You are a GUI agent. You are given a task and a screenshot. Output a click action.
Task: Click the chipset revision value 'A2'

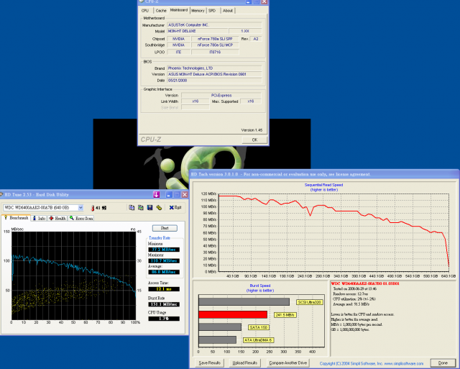pos(256,39)
